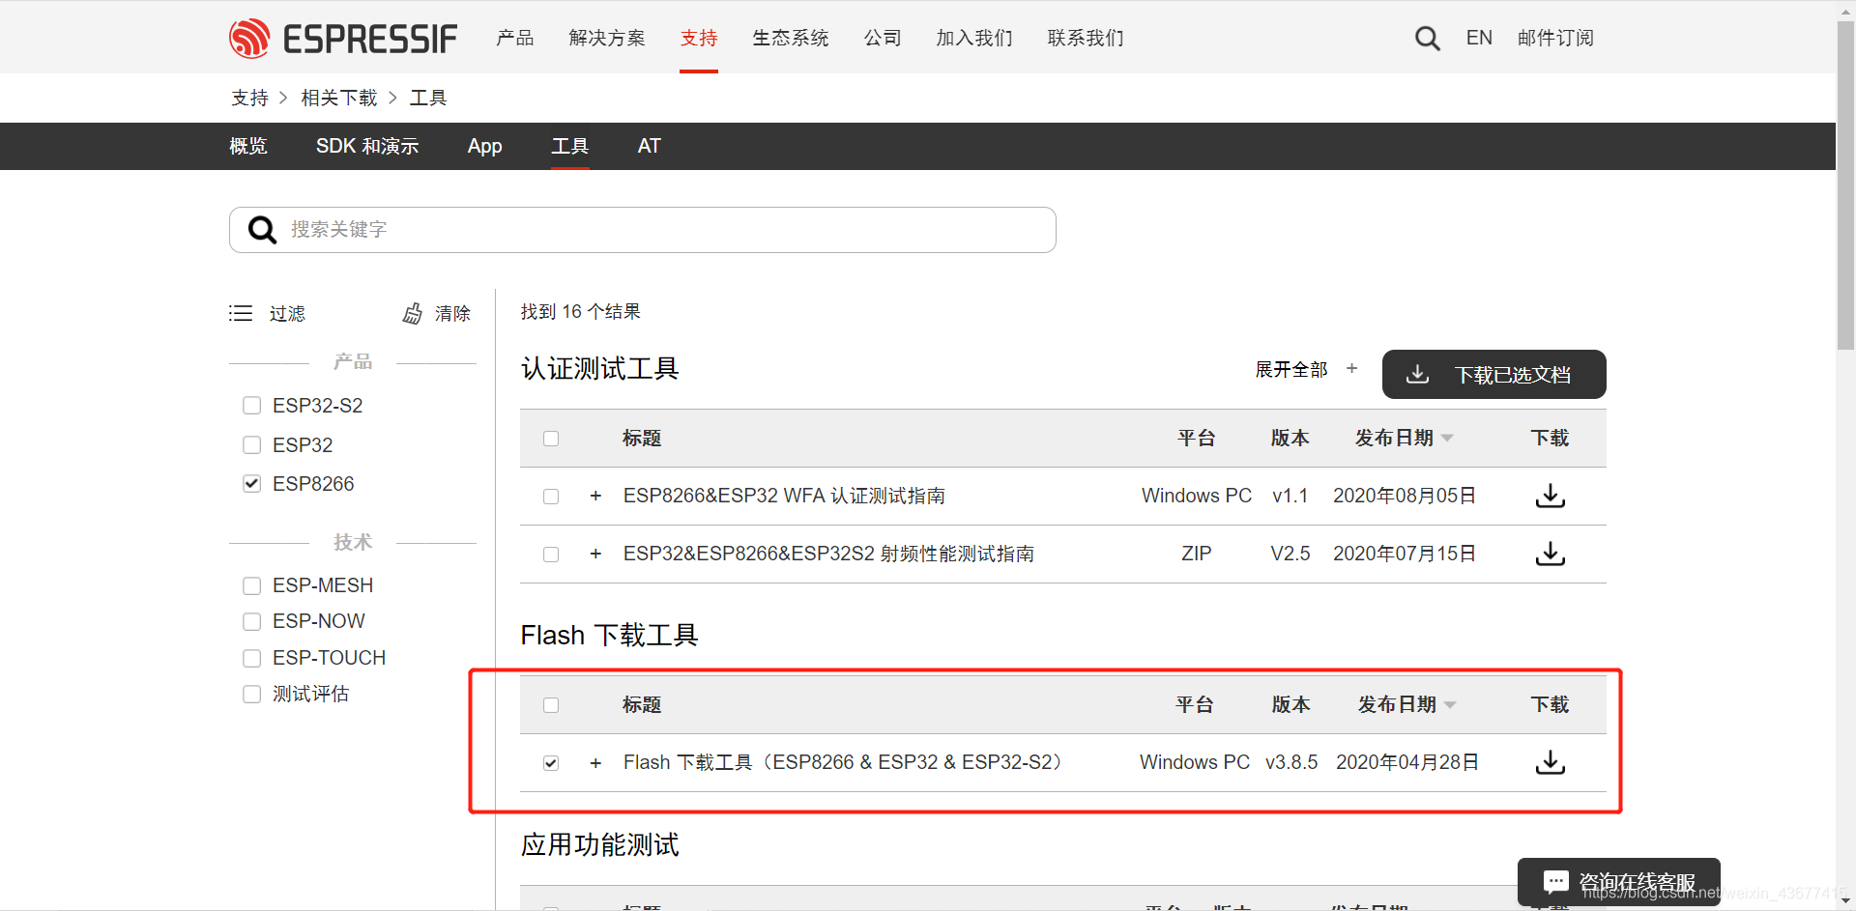The width and height of the screenshot is (1856, 911).
Task: Click the Espressif logo
Action: coord(343,39)
